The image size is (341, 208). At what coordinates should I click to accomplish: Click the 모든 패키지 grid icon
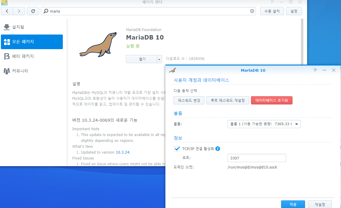pyautogui.click(x=7, y=42)
